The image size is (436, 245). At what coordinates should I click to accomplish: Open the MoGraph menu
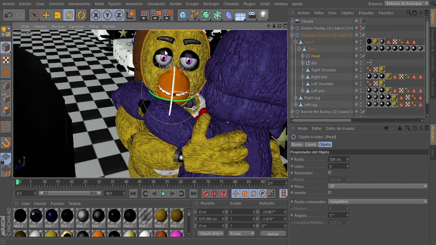211,4
